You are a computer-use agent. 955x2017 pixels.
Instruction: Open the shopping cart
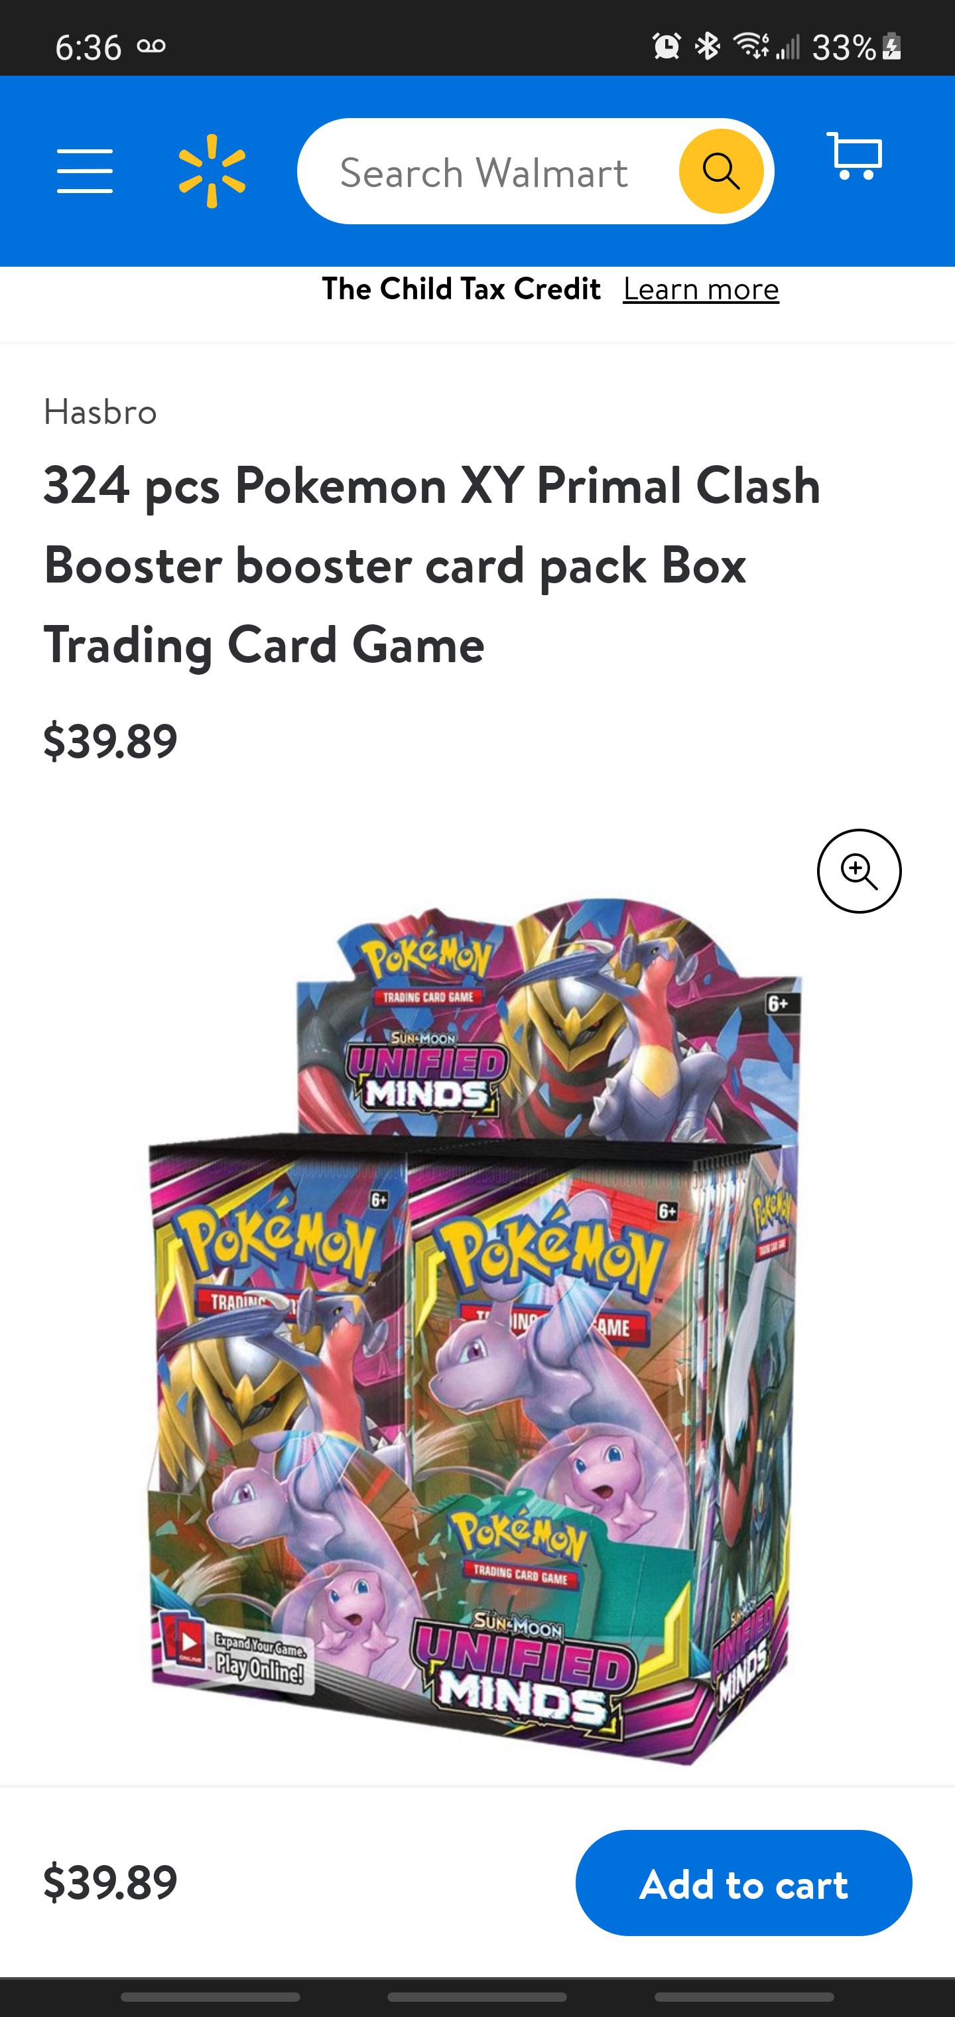855,156
